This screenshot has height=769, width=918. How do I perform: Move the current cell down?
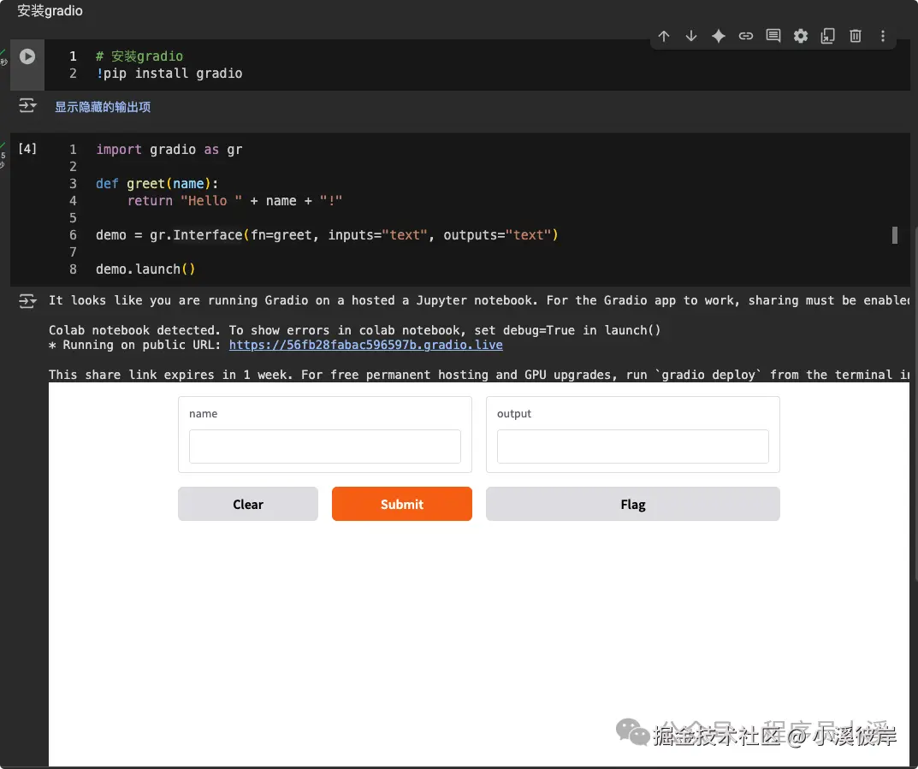691,36
